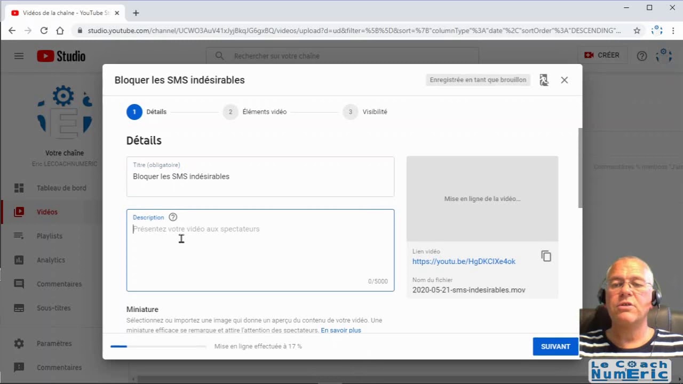Open Paramètres in sidebar
This screenshot has height=384, width=683.
tap(54, 343)
